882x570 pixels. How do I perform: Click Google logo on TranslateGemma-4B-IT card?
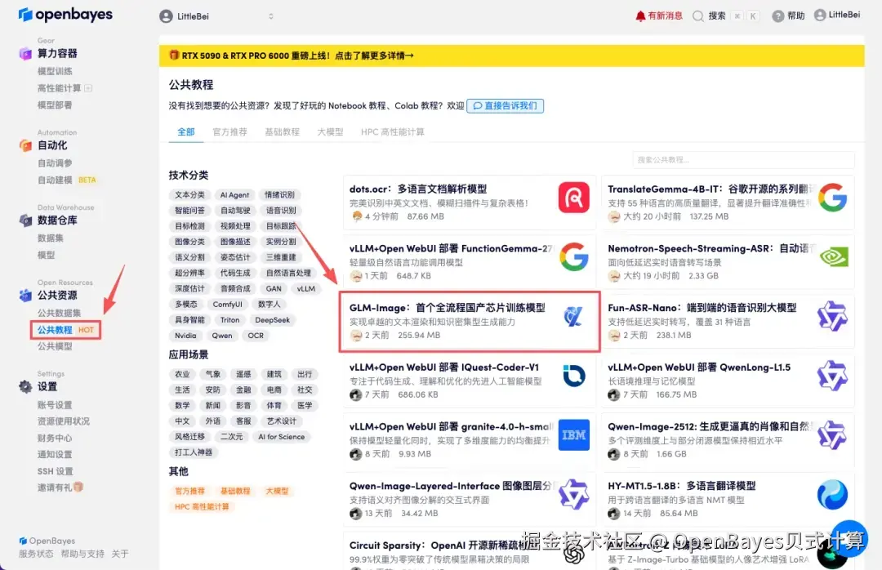[x=832, y=198]
